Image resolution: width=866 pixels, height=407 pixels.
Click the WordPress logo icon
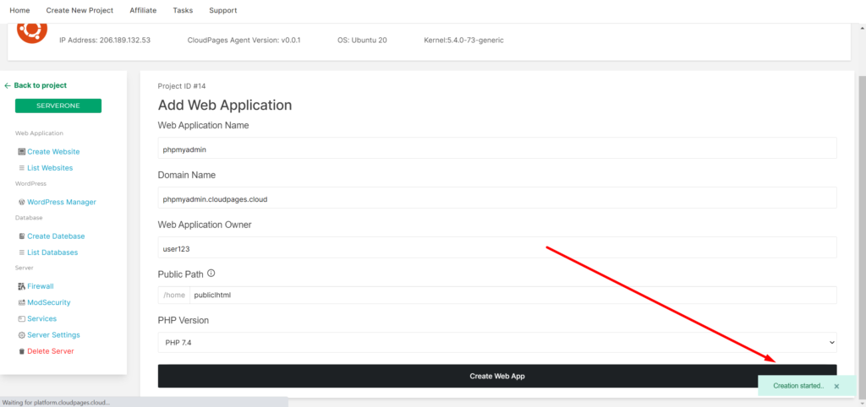pos(21,202)
